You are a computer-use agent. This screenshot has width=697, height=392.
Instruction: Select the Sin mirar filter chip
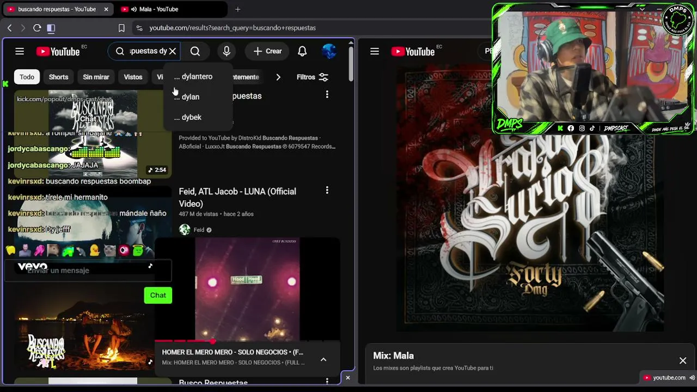[x=96, y=77]
